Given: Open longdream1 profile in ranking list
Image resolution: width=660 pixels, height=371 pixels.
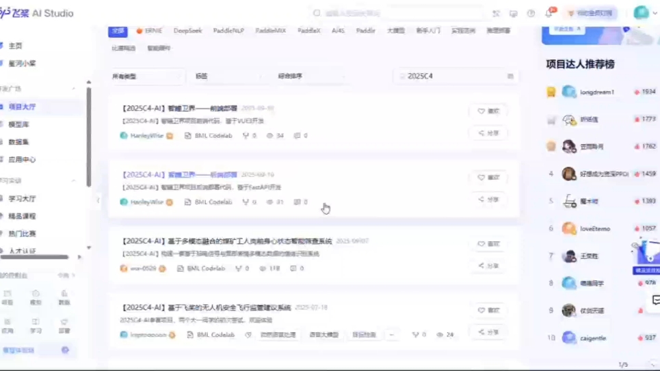Looking at the screenshot, I should [x=597, y=92].
